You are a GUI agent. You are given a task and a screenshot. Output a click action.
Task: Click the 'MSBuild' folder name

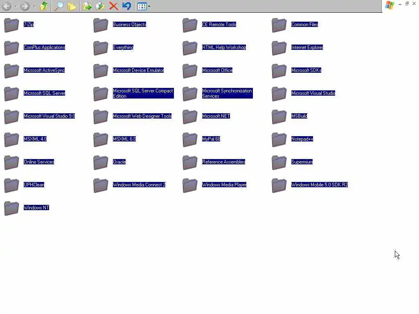pyautogui.click(x=299, y=116)
